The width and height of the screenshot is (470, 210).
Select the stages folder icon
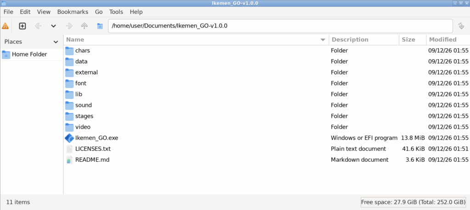pyautogui.click(x=69, y=116)
